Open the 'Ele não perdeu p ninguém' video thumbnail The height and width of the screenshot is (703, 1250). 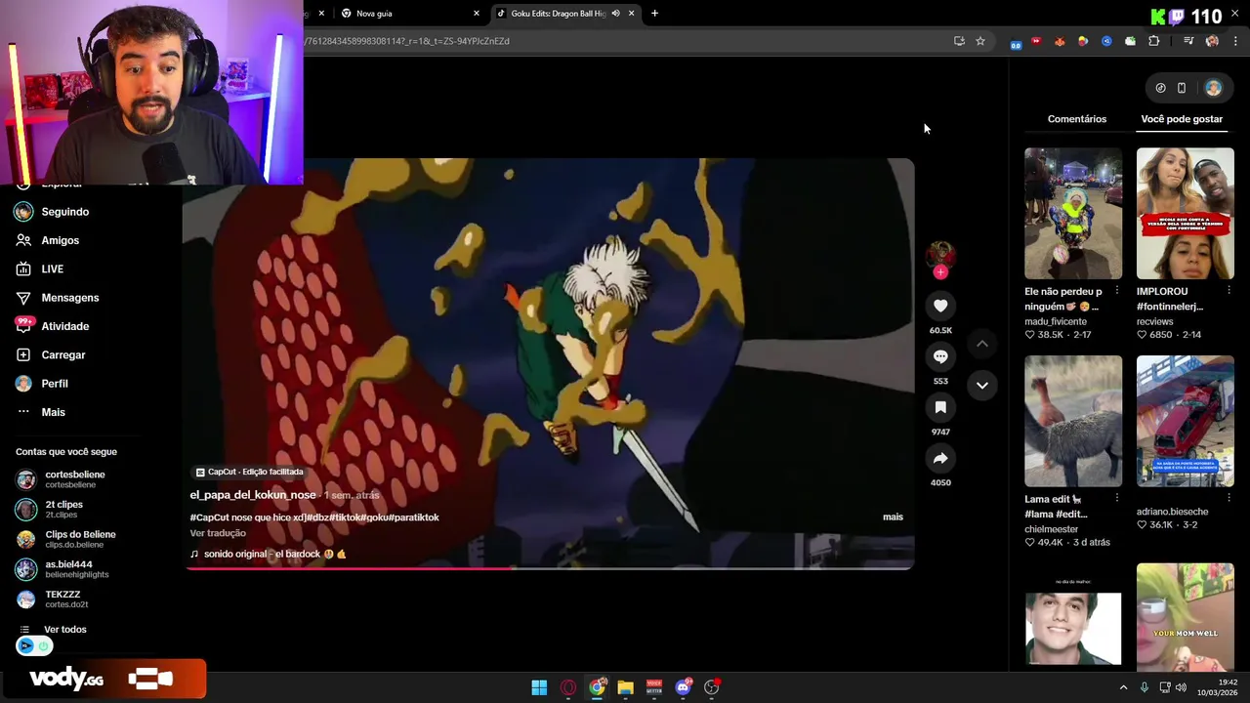tap(1073, 214)
